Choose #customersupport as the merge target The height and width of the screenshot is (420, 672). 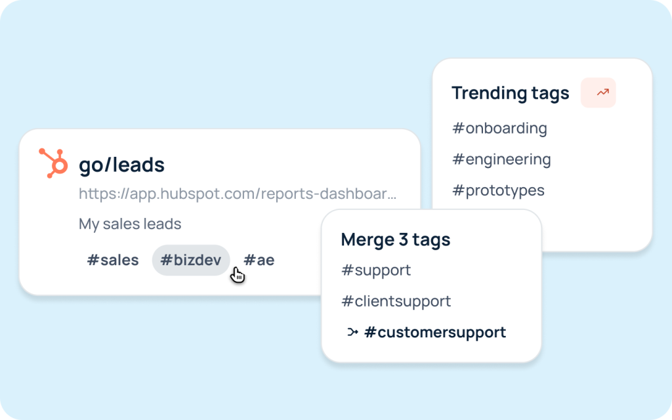pos(435,333)
